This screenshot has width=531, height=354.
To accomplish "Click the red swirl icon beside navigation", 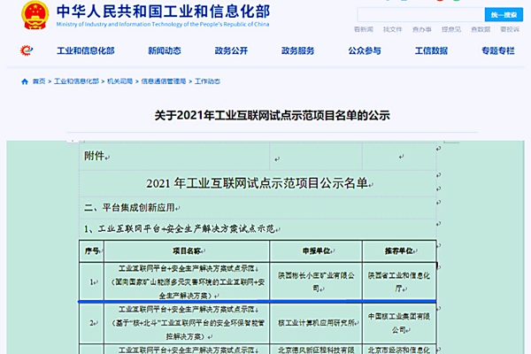I will (x=27, y=50).
